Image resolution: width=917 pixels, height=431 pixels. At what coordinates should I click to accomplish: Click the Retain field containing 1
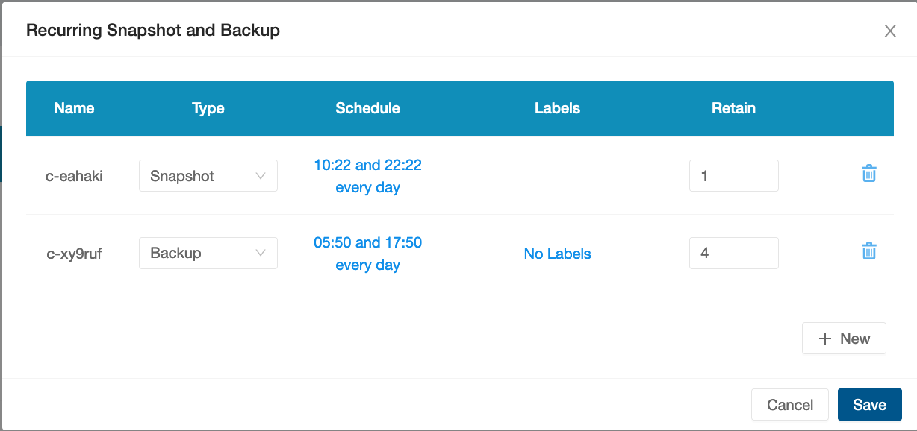click(x=733, y=175)
